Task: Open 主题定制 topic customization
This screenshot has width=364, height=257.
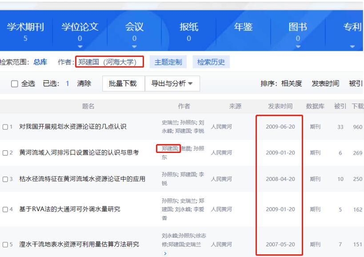Action: point(170,61)
